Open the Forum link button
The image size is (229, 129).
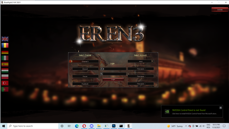(85, 76)
